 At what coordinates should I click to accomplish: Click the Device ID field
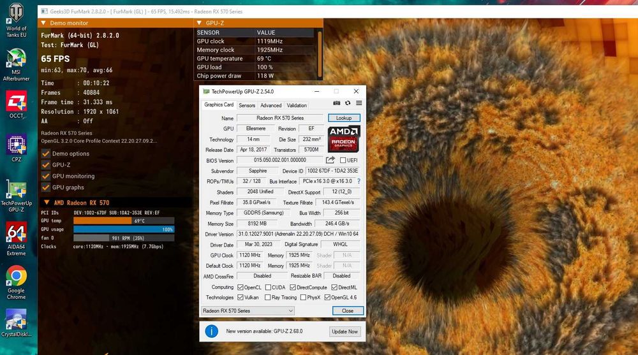click(x=332, y=171)
